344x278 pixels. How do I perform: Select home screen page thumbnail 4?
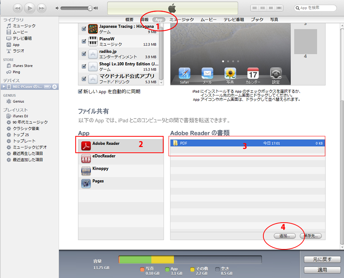305,42
